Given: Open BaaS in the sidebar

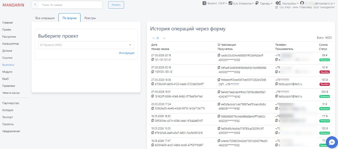Looking at the screenshot, I should 5,79.
